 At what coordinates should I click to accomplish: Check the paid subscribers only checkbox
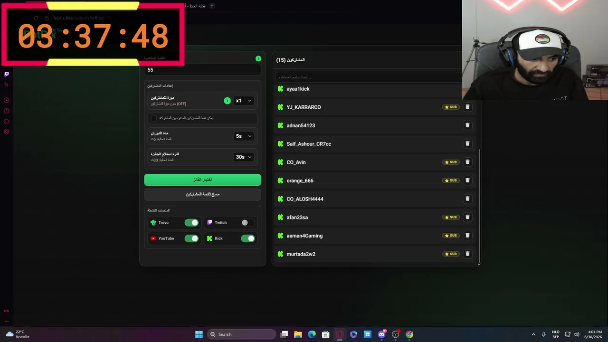pos(153,118)
